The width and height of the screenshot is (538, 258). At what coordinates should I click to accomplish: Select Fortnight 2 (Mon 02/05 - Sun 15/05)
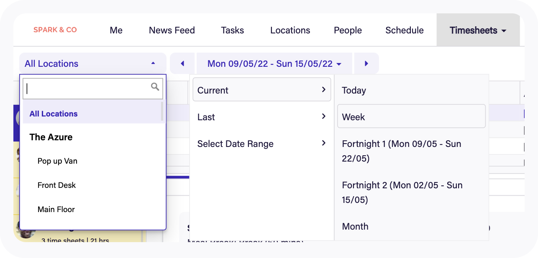[x=411, y=192]
